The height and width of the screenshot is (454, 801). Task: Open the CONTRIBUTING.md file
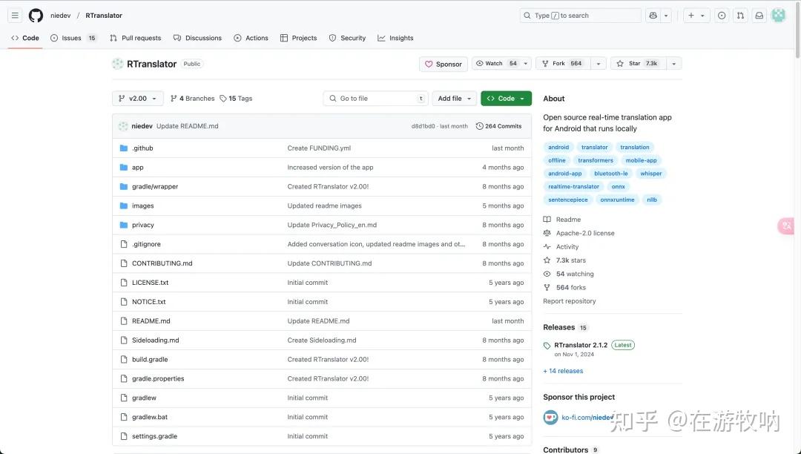pos(162,263)
